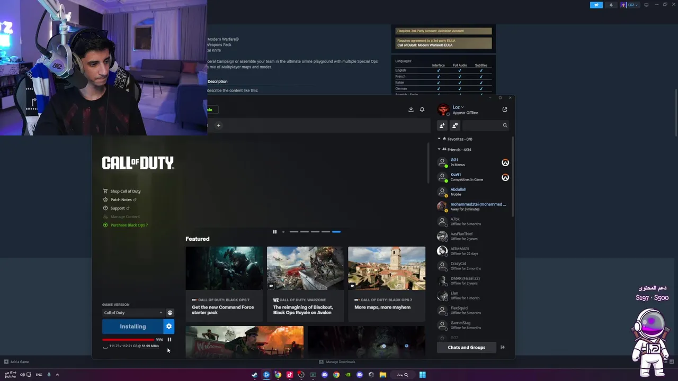Viewport: 678px width, 381px height.
Task: Select the last carousel slide indicator
Action: 336,232
